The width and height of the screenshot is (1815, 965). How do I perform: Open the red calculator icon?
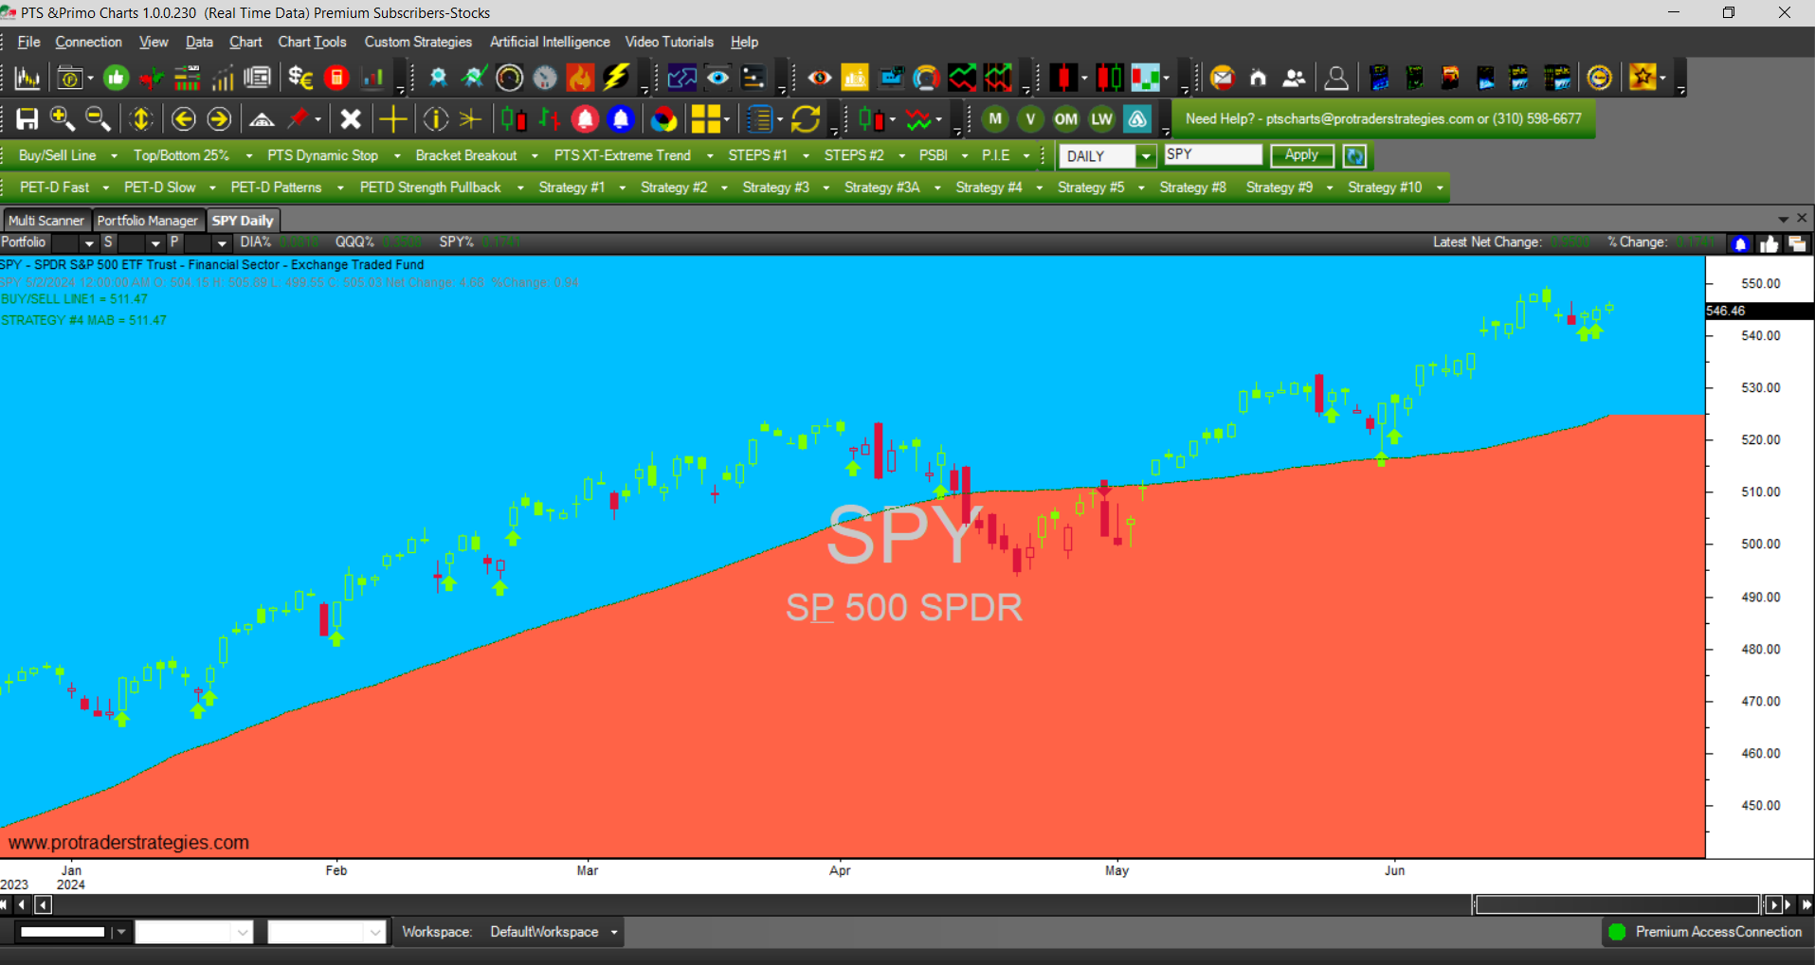336,78
